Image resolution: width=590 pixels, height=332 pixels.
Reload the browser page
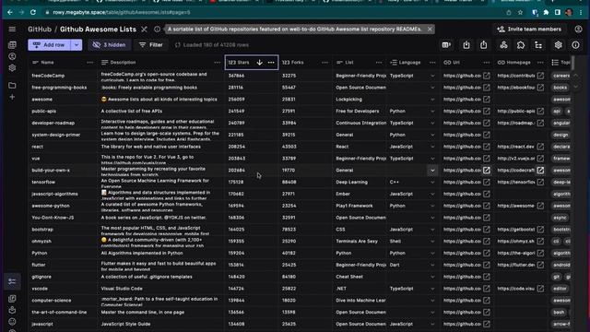point(33,12)
